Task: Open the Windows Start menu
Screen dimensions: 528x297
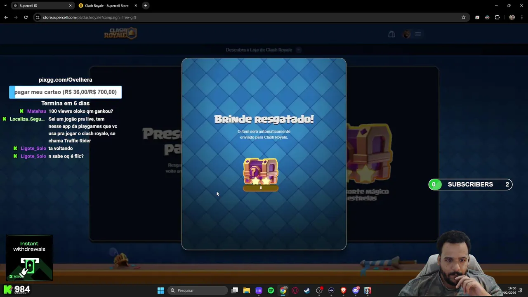Action: (x=160, y=290)
